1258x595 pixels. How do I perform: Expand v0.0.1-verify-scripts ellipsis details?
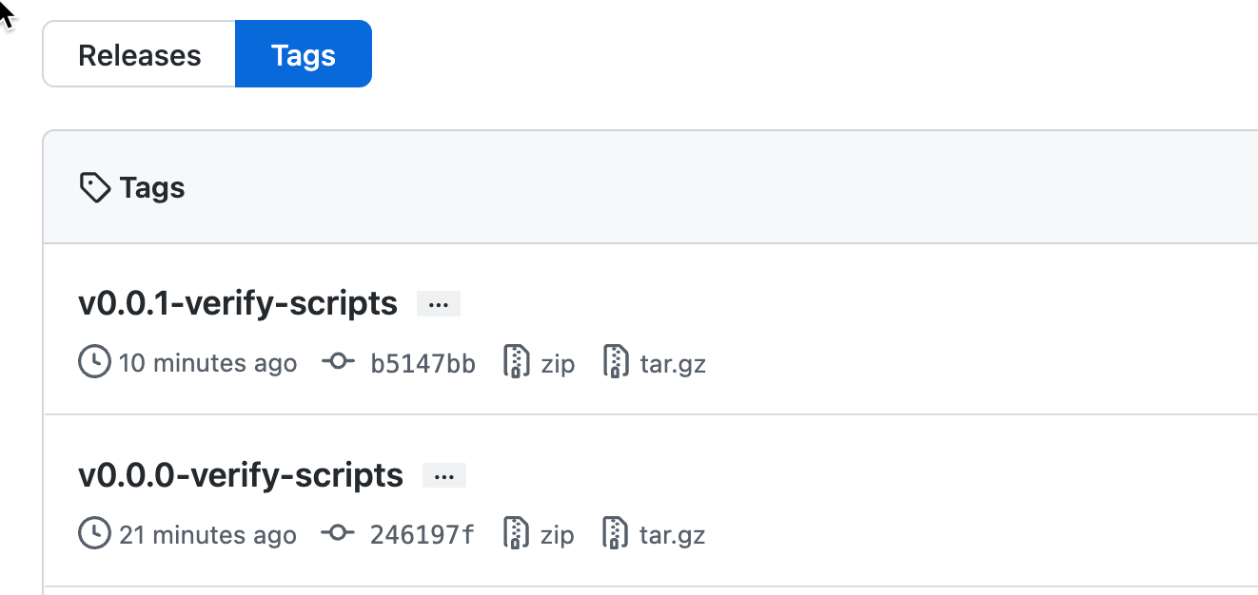coord(439,304)
